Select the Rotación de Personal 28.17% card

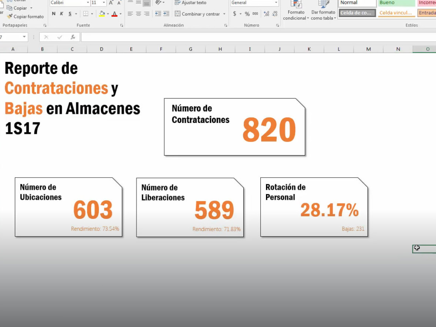pyautogui.click(x=314, y=207)
